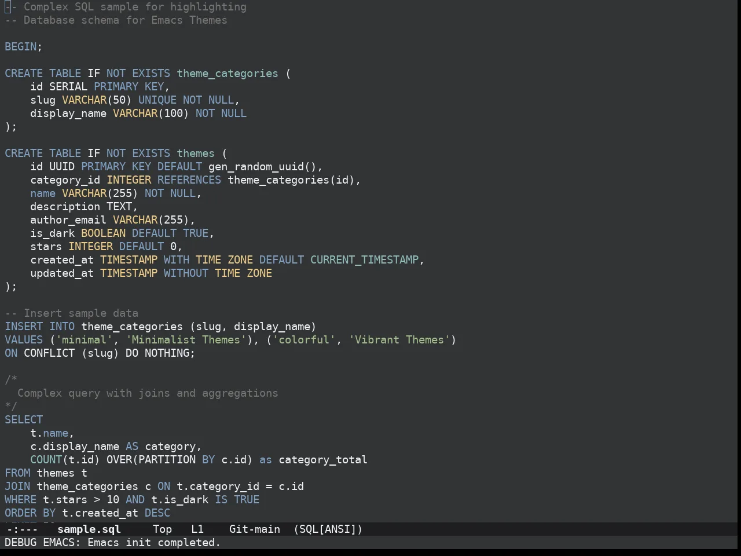The height and width of the screenshot is (556, 741).
Task: Click the 'colorful' string literal
Action: [304, 339]
